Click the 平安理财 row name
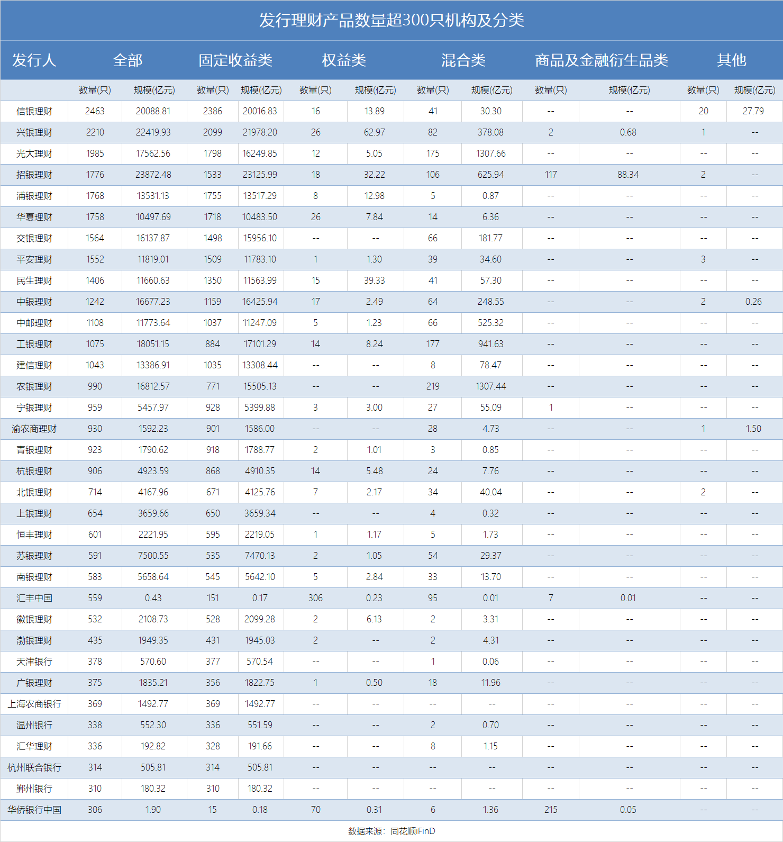Screen dimensions: 783x842 click(34, 259)
